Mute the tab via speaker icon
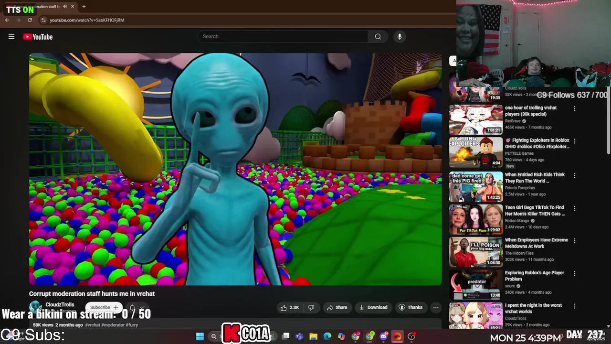Viewport: 611px width, 344px height. click(65, 7)
